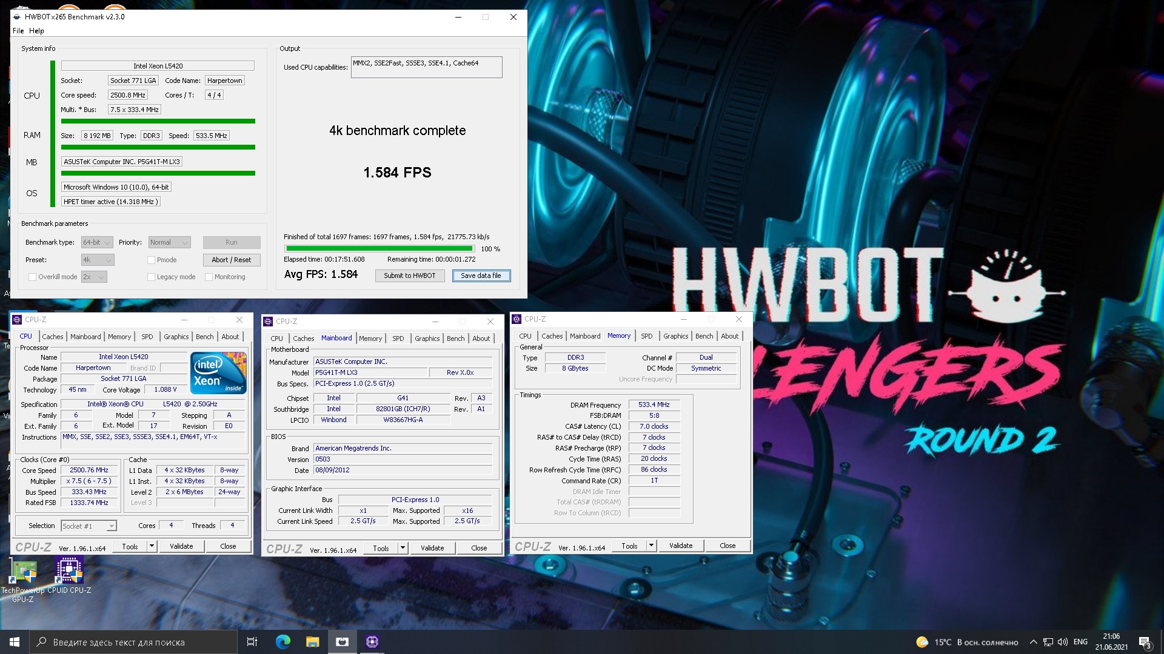1164x654 pixels.
Task: Select the CPU-Z taskbar icon
Action: pos(372,642)
